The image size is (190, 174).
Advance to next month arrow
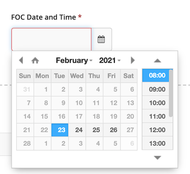133,60
